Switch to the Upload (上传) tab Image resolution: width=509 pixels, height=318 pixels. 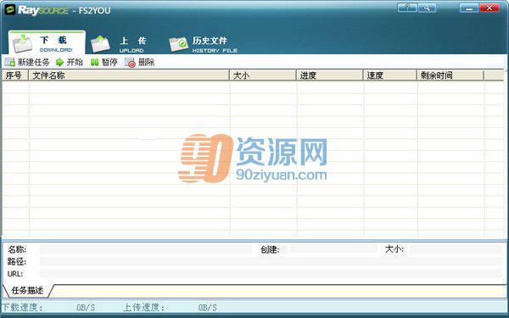[x=119, y=44]
